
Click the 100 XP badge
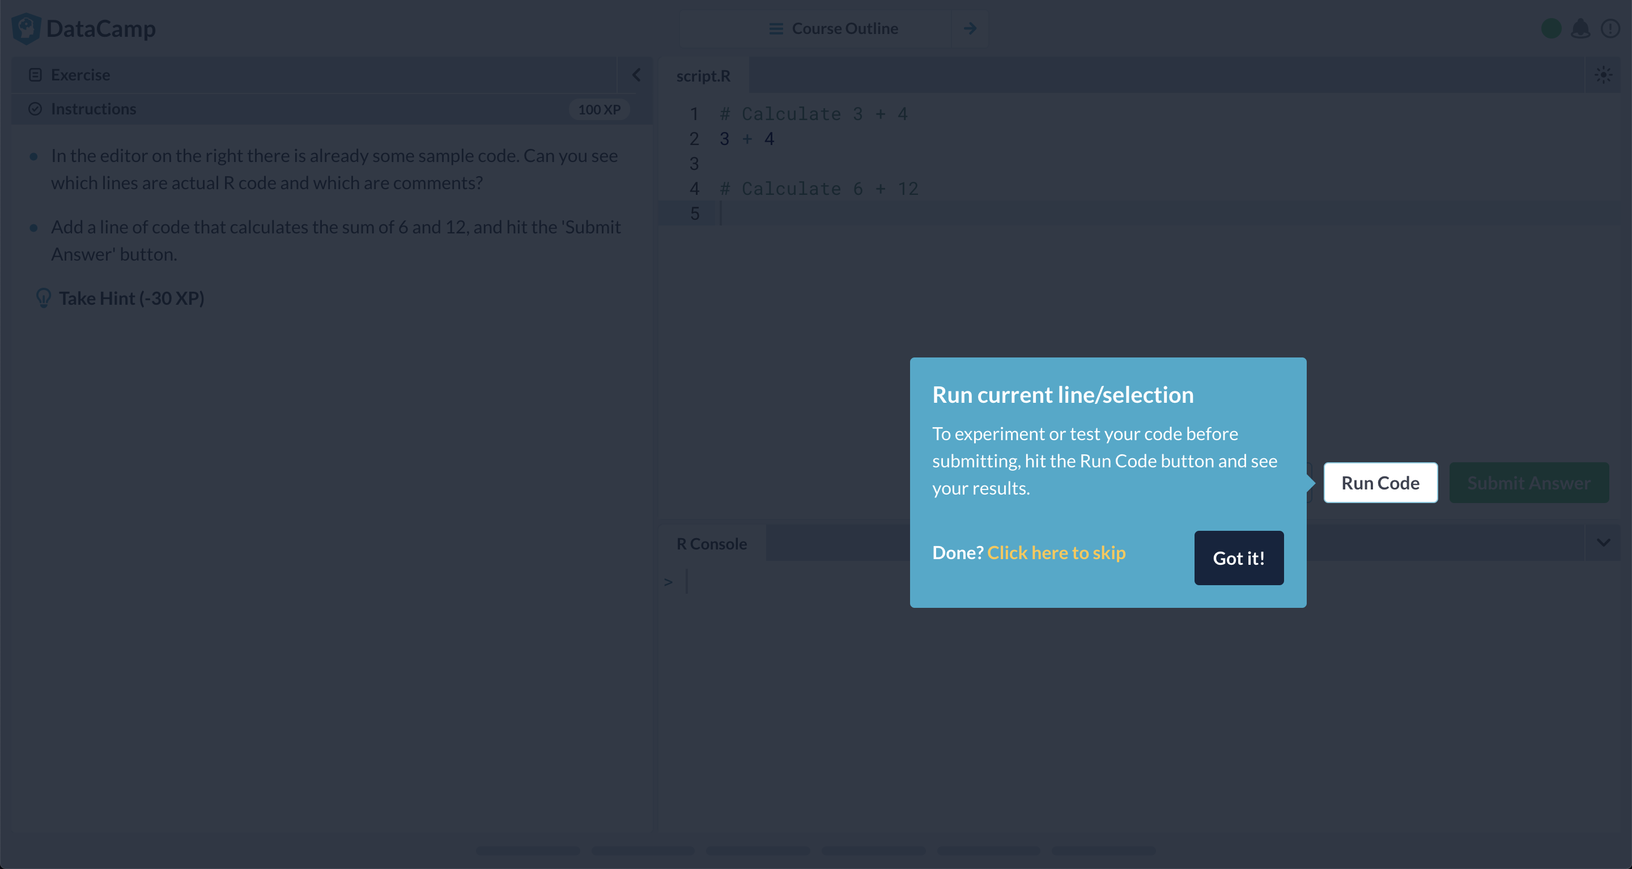click(x=599, y=109)
